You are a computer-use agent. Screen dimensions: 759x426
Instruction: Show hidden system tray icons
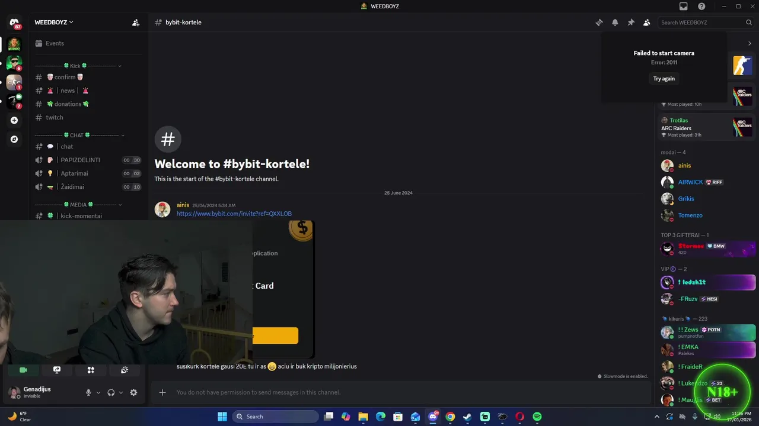[x=656, y=417]
